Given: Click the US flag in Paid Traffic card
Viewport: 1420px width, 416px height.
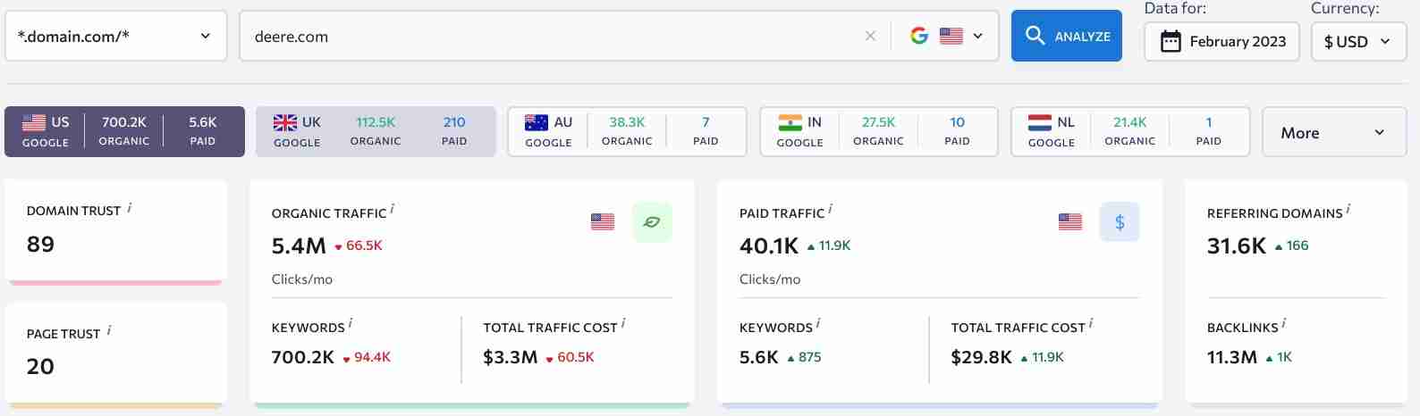Looking at the screenshot, I should 1070,222.
